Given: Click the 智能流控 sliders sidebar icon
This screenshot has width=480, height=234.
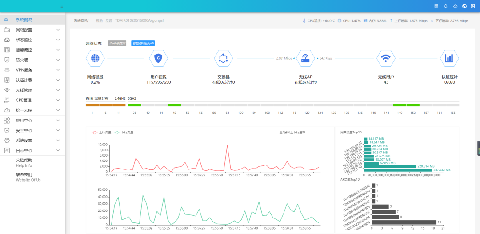Looking at the screenshot, I should pyautogui.click(x=7, y=50).
